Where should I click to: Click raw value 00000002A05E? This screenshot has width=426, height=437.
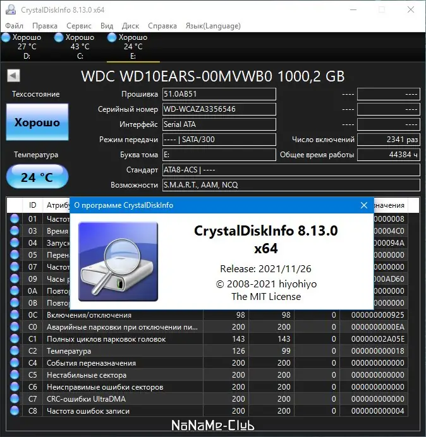point(378,339)
